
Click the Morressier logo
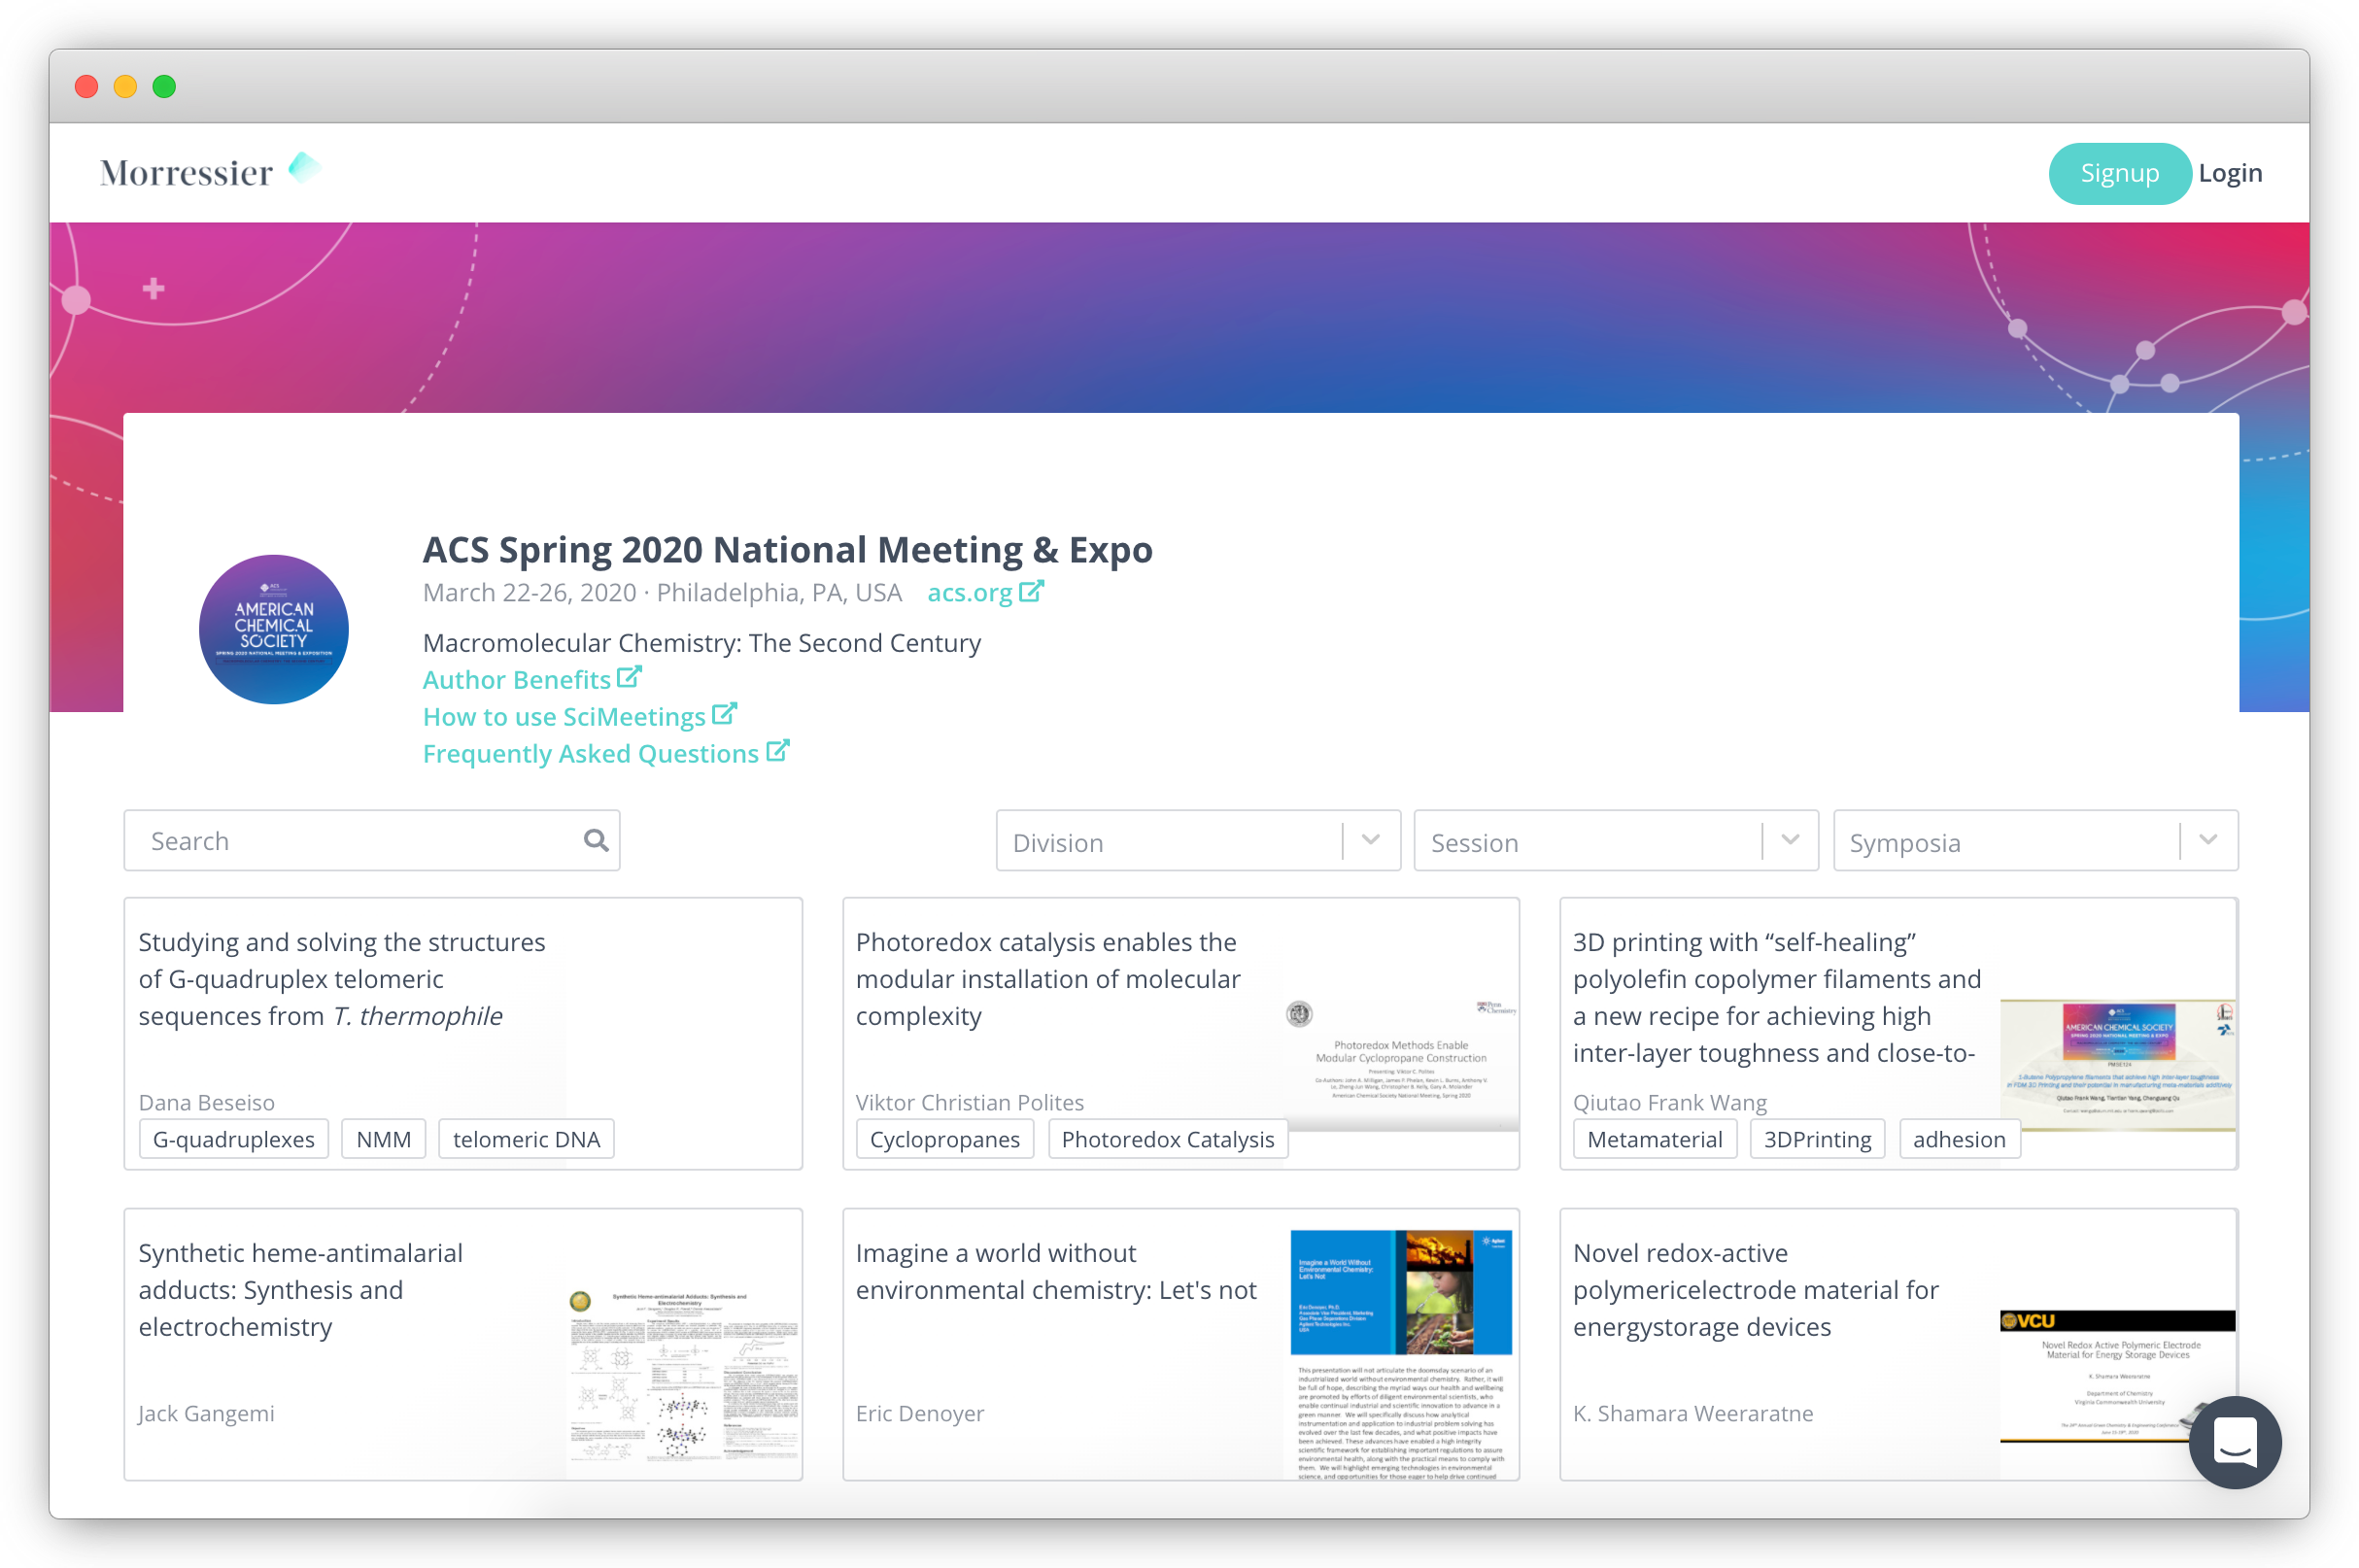[x=210, y=172]
